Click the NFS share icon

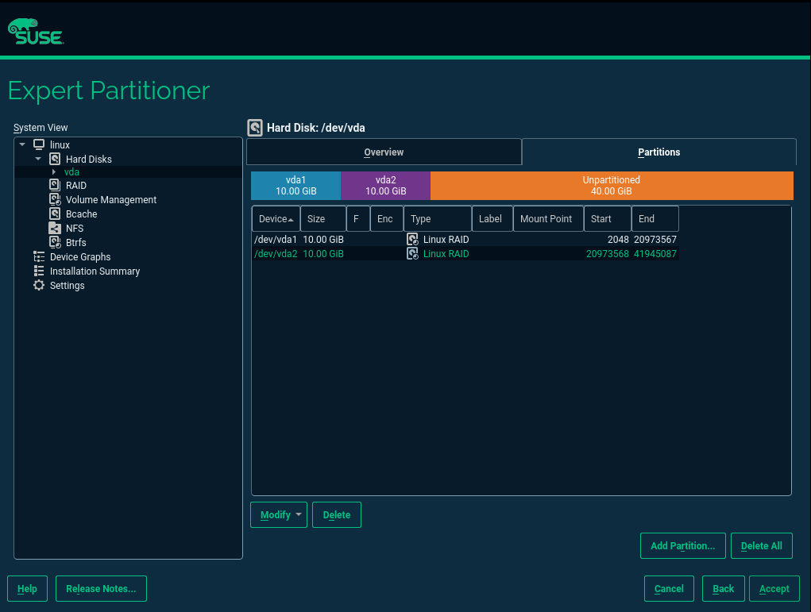pyautogui.click(x=55, y=229)
